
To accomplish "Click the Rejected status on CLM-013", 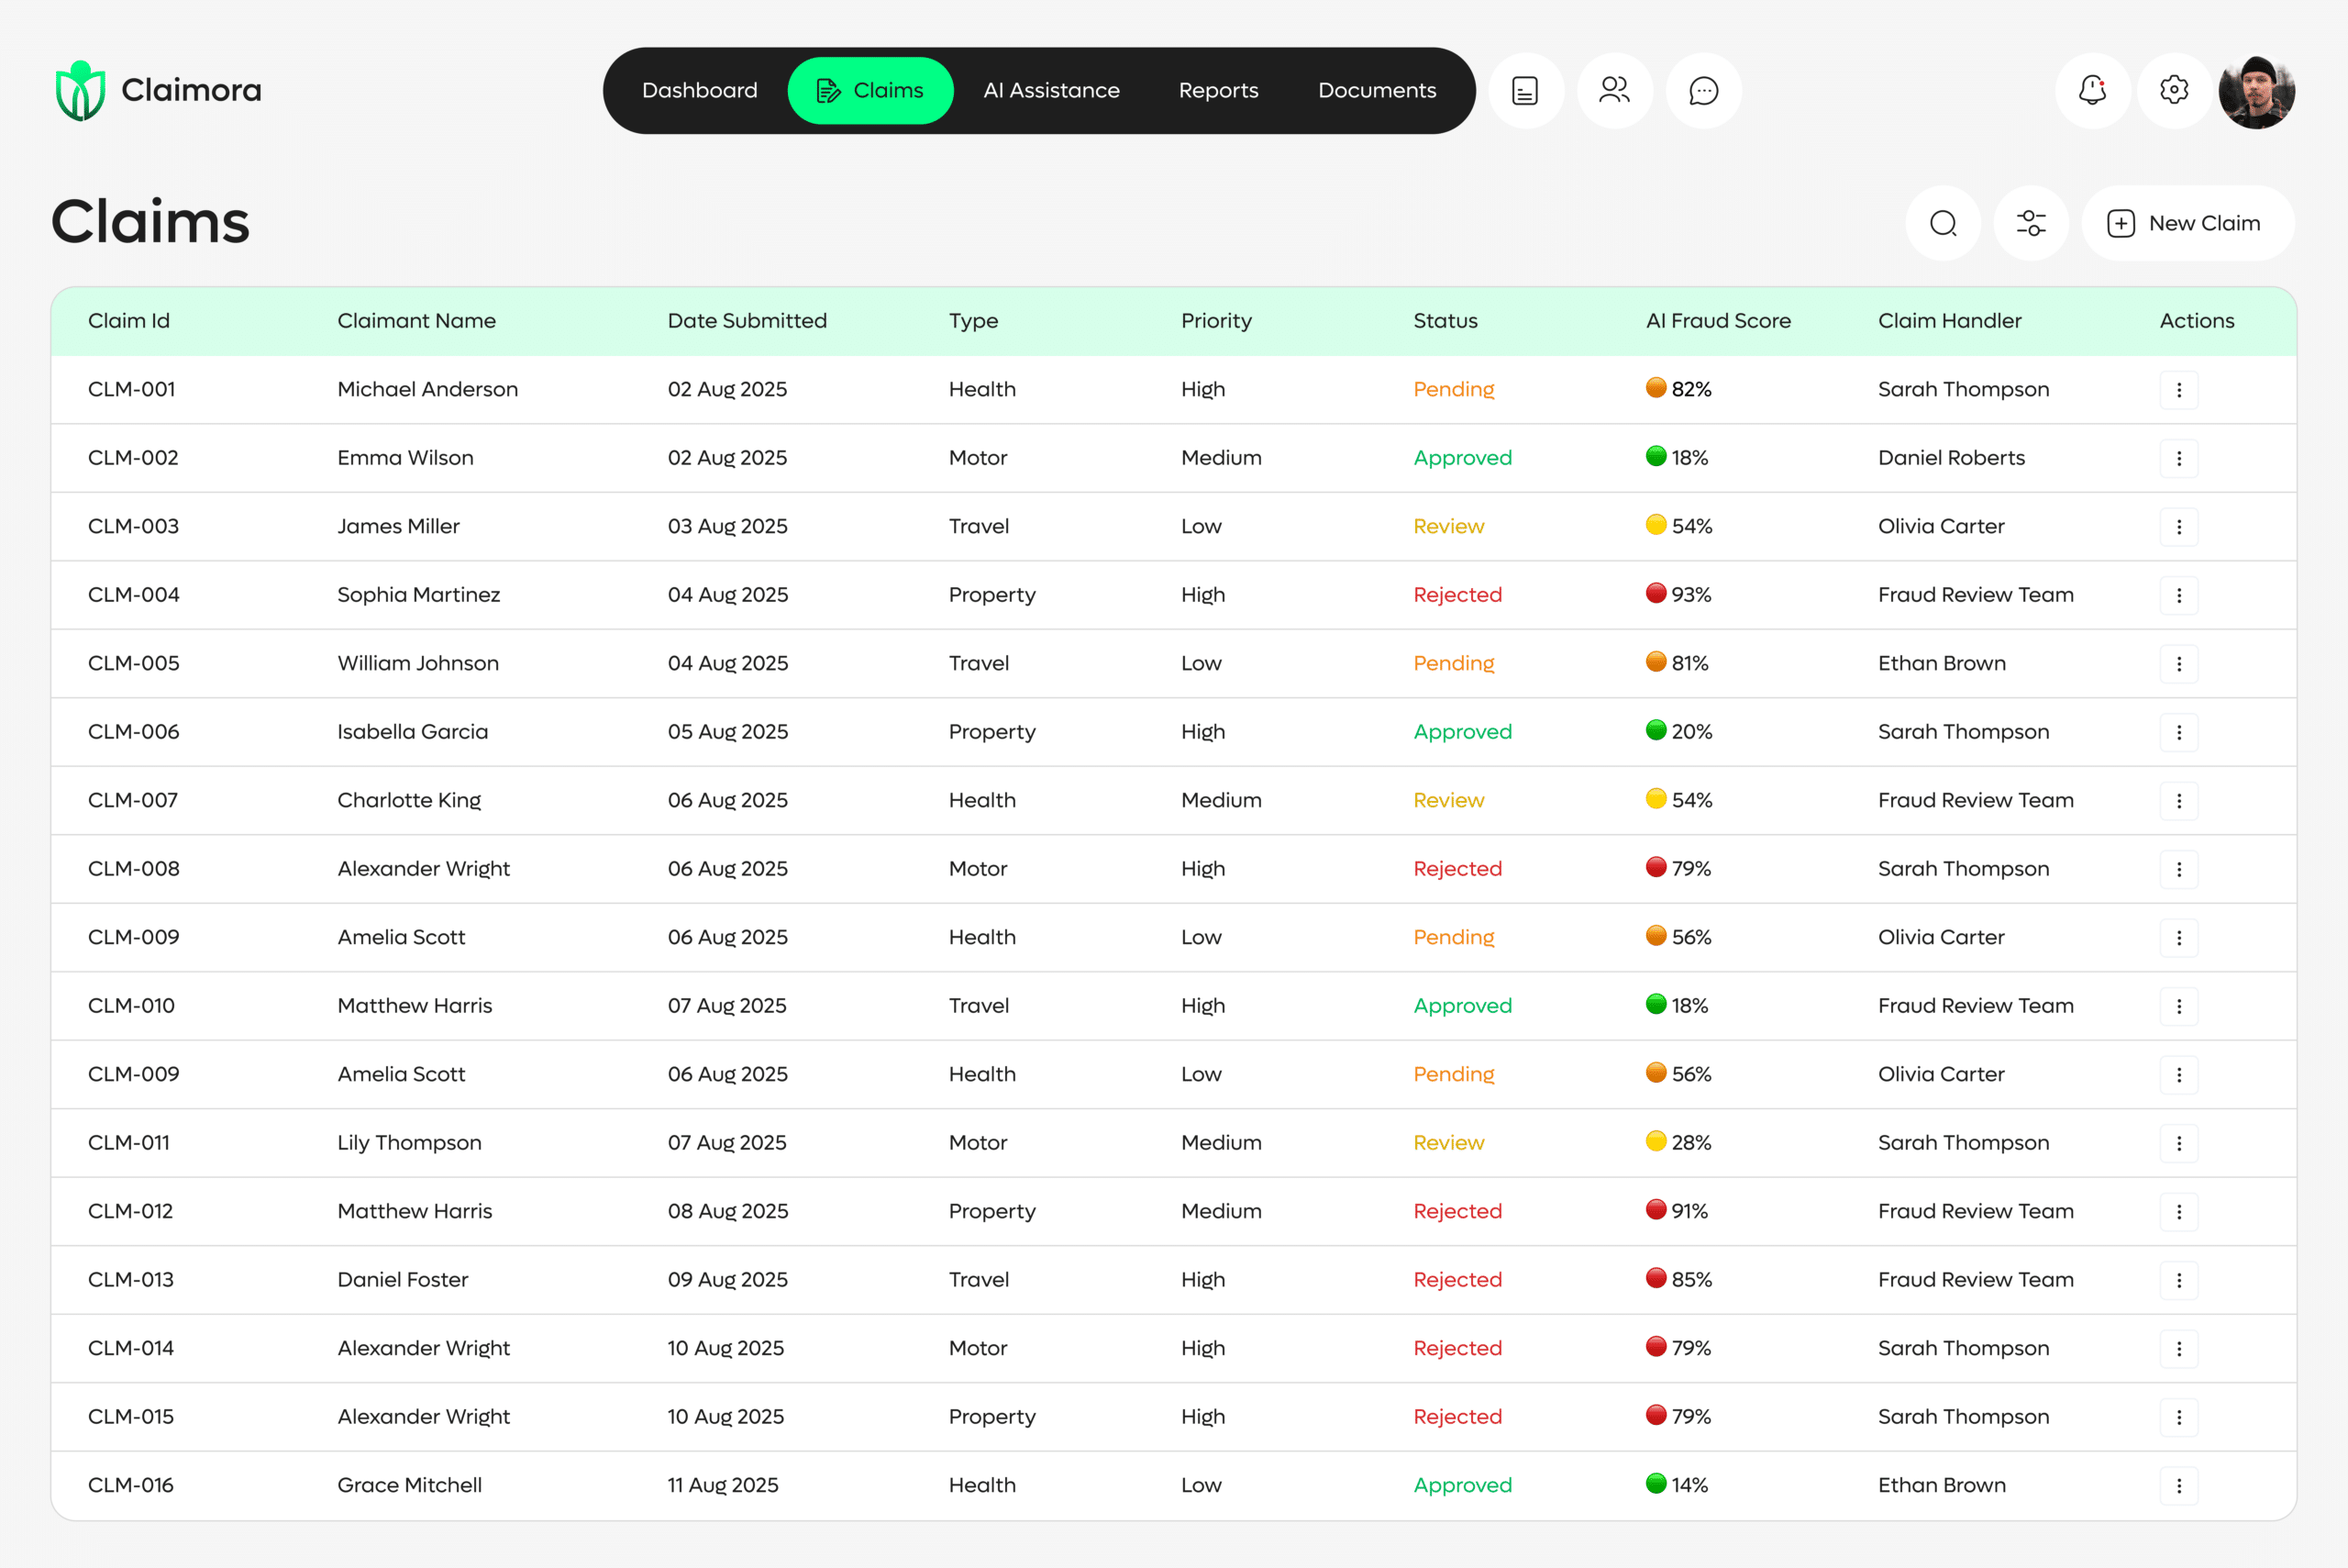I will coord(1457,1279).
